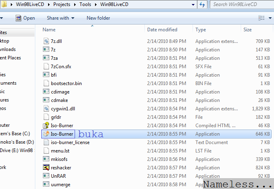Select the iso-burner_license file name
Viewport: 274px width, 189px height.
[70, 142]
